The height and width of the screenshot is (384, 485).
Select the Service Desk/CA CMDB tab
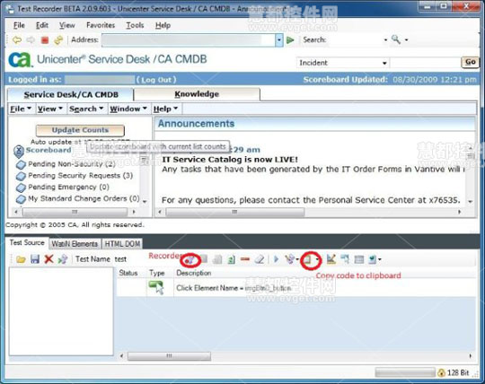point(71,94)
